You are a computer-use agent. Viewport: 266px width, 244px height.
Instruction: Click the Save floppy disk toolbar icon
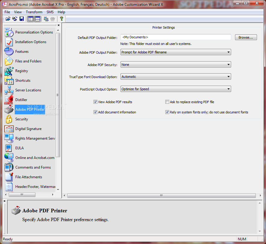[x=22, y=19]
